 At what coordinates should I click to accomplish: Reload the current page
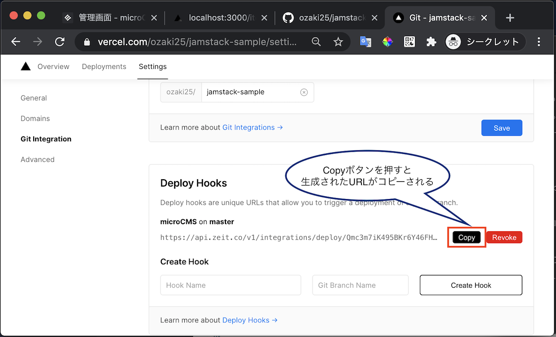[x=60, y=42]
